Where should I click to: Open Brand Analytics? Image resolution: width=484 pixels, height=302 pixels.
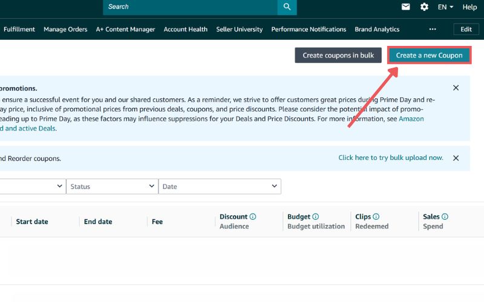coord(377,29)
